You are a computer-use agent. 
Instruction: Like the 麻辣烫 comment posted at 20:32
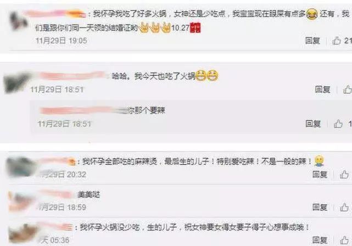(x=344, y=174)
